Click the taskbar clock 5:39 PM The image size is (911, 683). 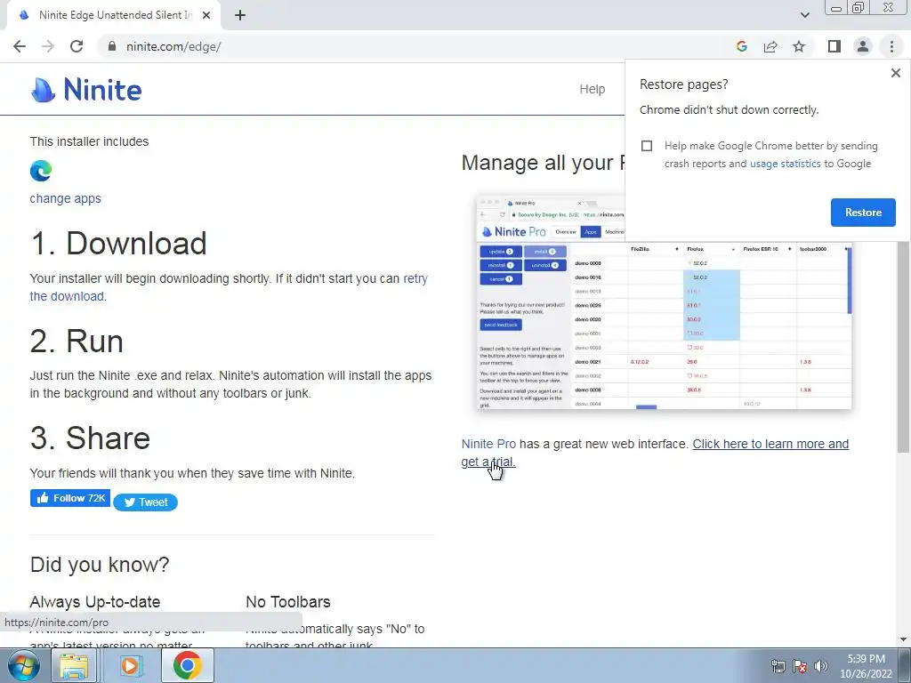[x=866, y=666]
